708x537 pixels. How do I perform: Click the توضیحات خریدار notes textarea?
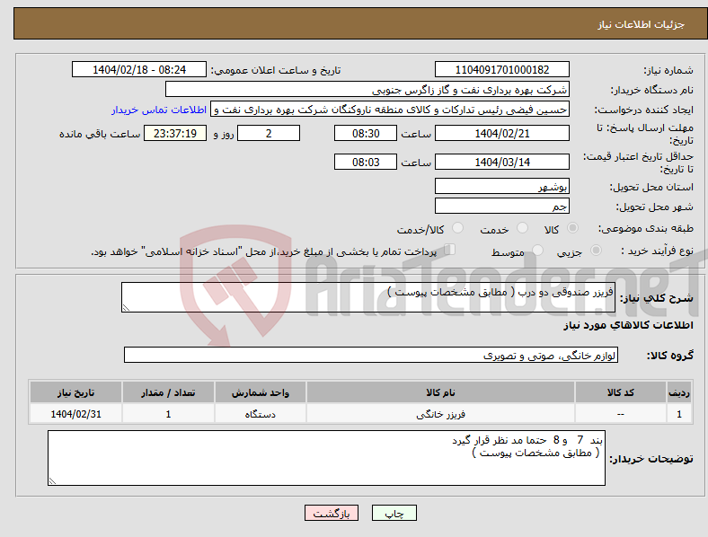pos(326,458)
